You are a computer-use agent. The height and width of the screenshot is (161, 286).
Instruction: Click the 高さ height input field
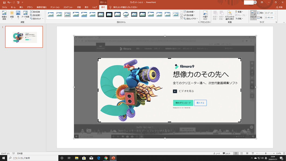tap(269, 13)
